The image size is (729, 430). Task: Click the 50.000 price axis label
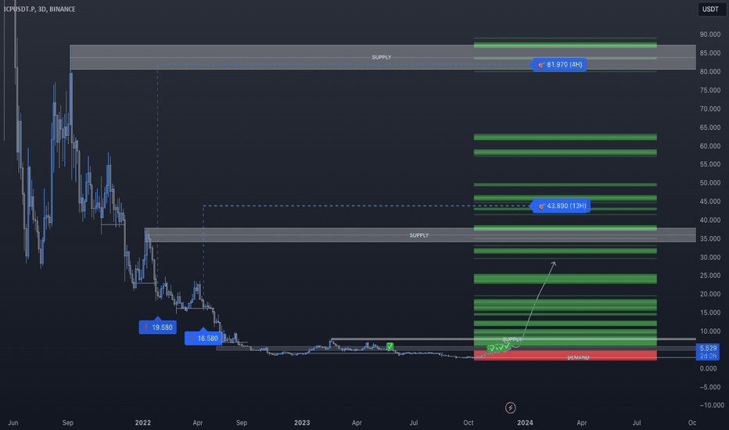[710, 183]
